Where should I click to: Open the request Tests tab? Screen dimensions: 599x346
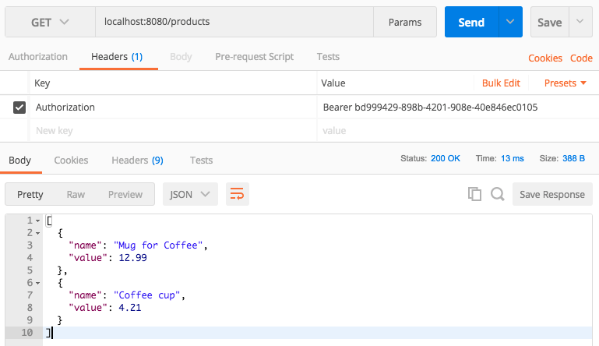328,57
